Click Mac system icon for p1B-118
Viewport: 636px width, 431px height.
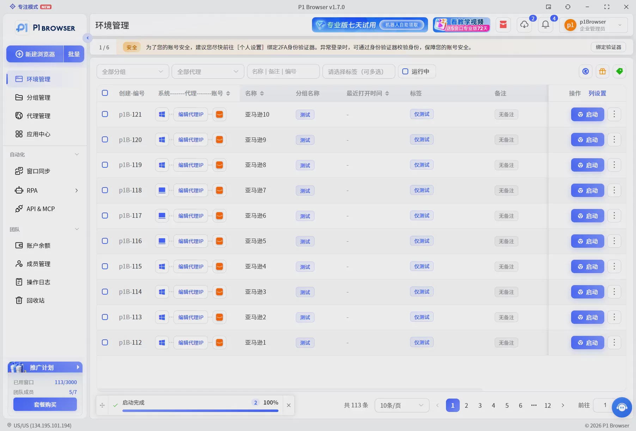(x=162, y=191)
